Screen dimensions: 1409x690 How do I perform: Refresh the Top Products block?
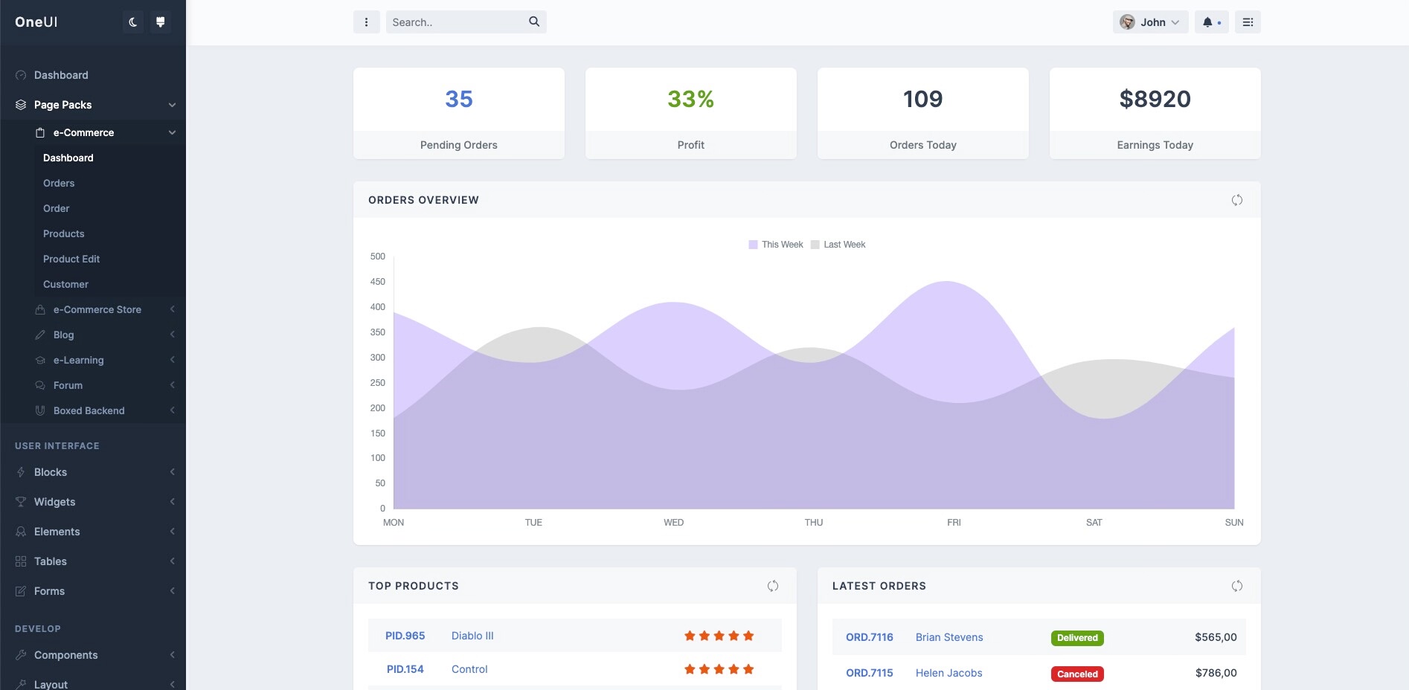pos(772,586)
